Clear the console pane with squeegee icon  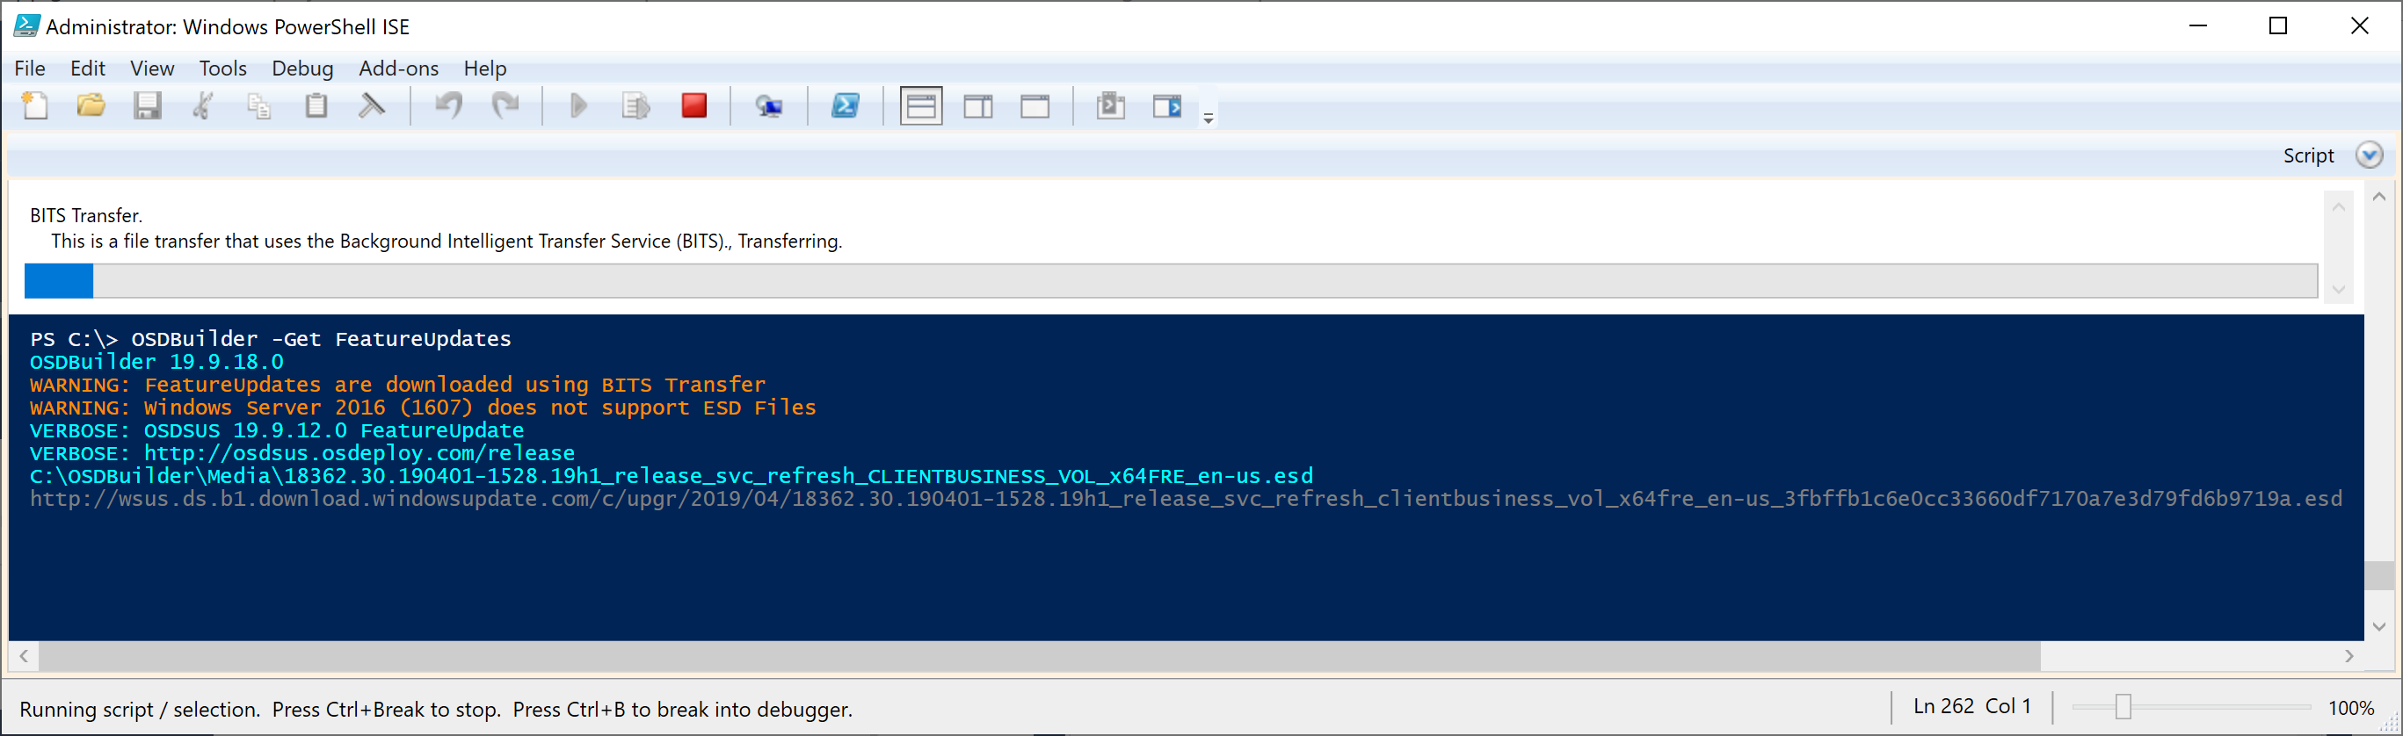tap(372, 106)
